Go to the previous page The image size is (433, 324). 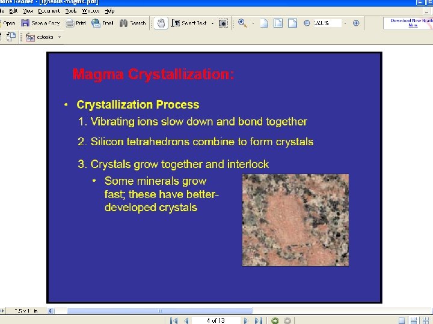pyautogui.click(x=186, y=320)
